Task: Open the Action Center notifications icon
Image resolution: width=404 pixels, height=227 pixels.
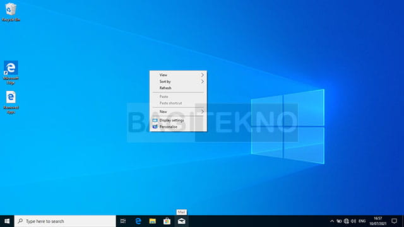Action: (x=394, y=221)
